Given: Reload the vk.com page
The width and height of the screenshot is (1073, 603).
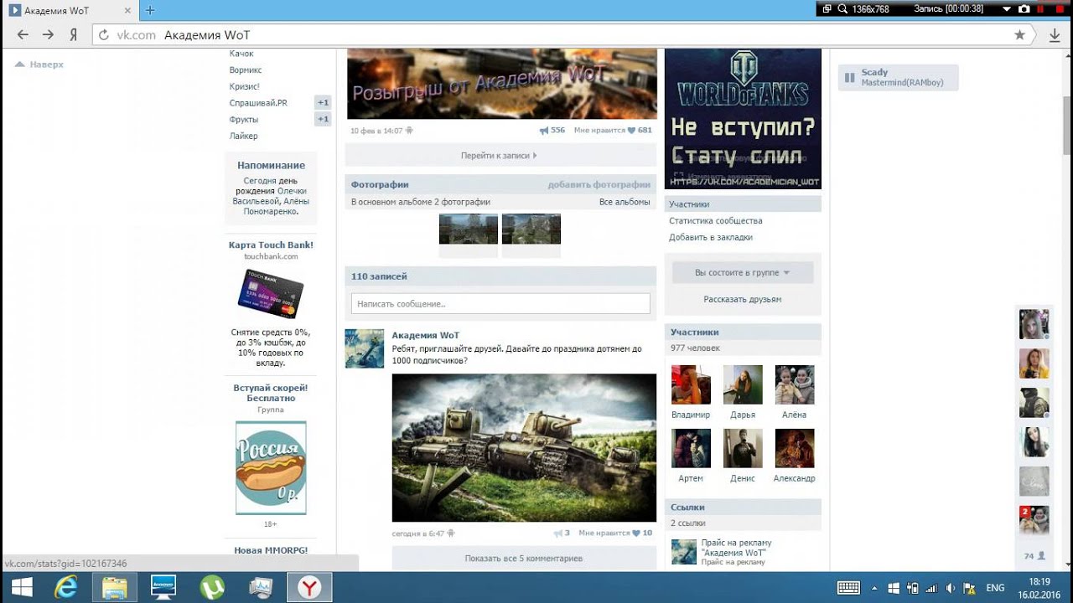Looking at the screenshot, I should 103,35.
